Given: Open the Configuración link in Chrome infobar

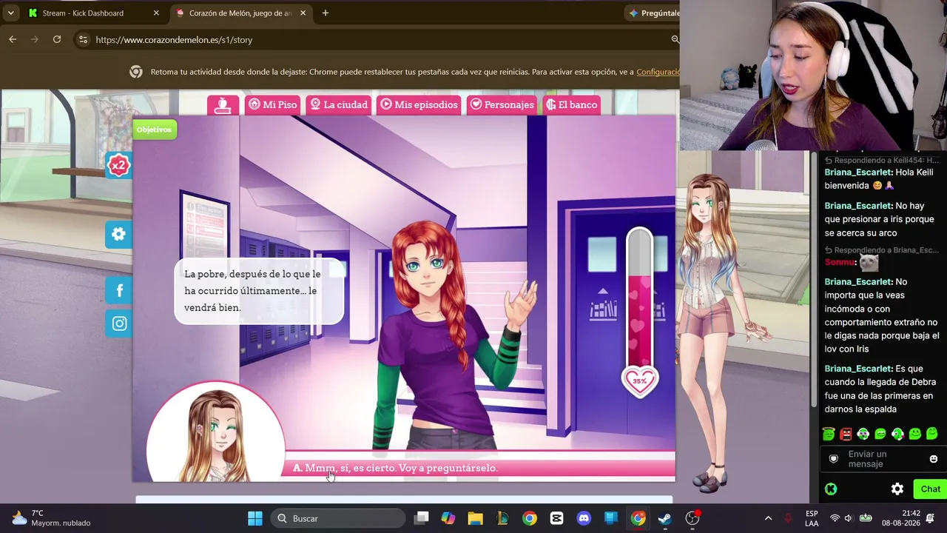Looking at the screenshot, I should point(658,72).
